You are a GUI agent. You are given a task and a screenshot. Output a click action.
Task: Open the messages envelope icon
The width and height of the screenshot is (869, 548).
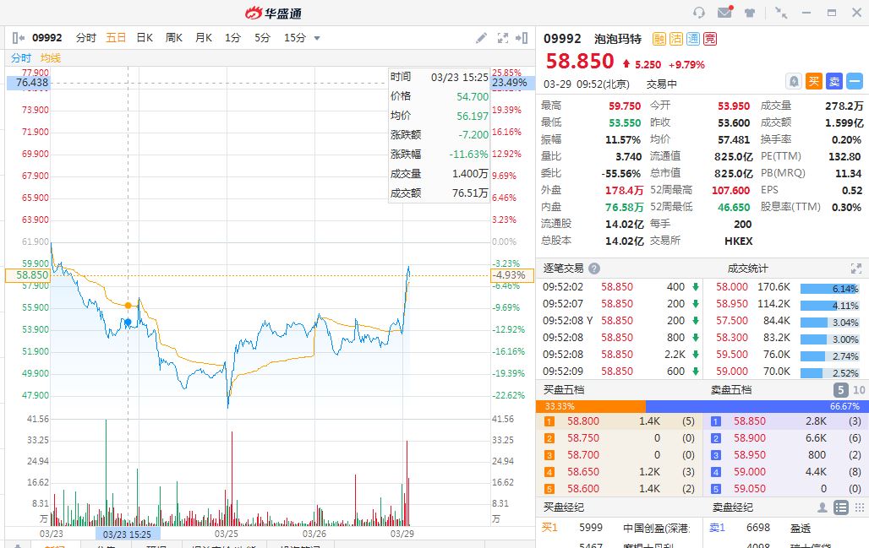point(724,13)
